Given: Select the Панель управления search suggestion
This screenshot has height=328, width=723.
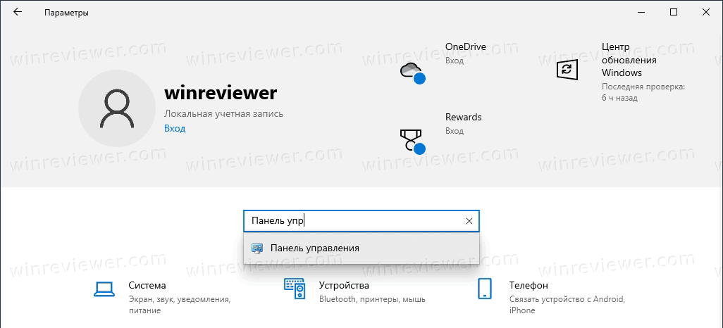Looking at the screenshot, I should coord(315,248).
